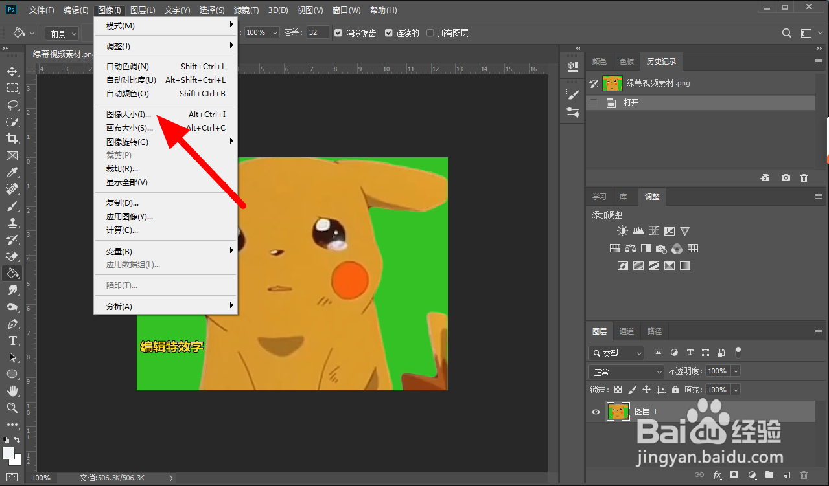The width and height of the screenshot is (829, 486).
Task: Toggle the contiguous (连续的) checkbox
Action: 389,33
